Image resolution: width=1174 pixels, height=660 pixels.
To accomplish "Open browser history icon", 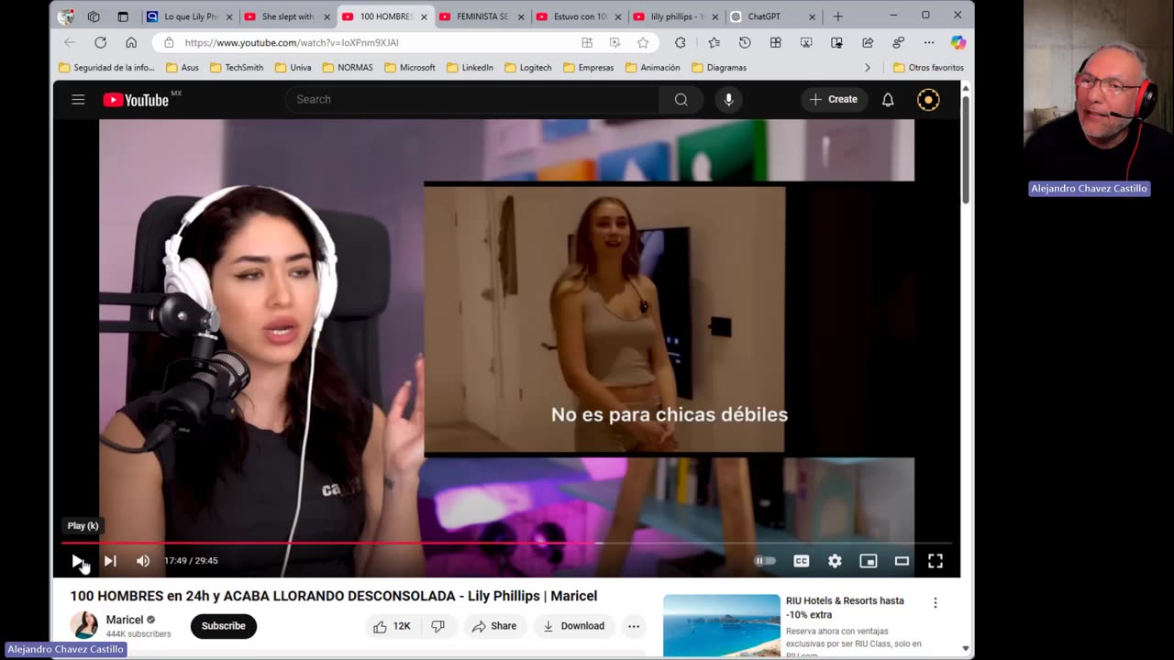I will tap(745, 42).
